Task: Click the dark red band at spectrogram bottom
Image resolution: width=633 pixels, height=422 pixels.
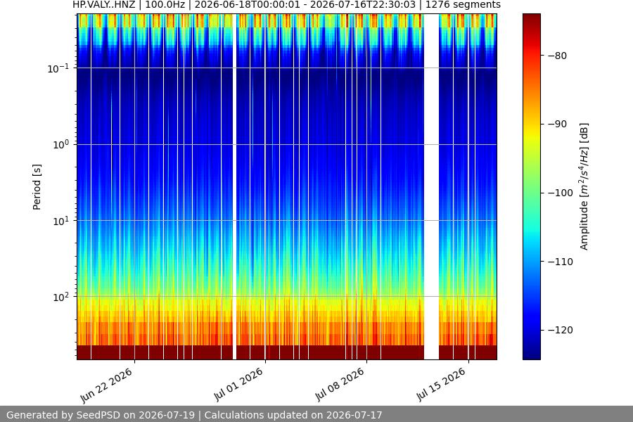Action: tap(287, 352)
